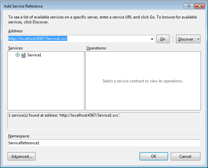Expand the Service1 node using its green circle
The width and height of the screenshot is (208, 168).
[x=18, y=55]
